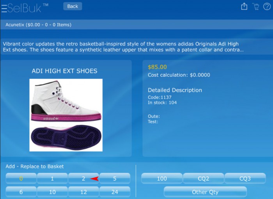Viewport: 273px width, 199px height.
Task: Tap the Adi High Ext shoe image
Action: (66, 115)
